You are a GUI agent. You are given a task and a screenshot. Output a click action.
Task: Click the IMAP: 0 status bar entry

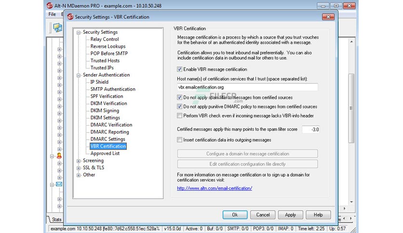[x=285, y=229]
